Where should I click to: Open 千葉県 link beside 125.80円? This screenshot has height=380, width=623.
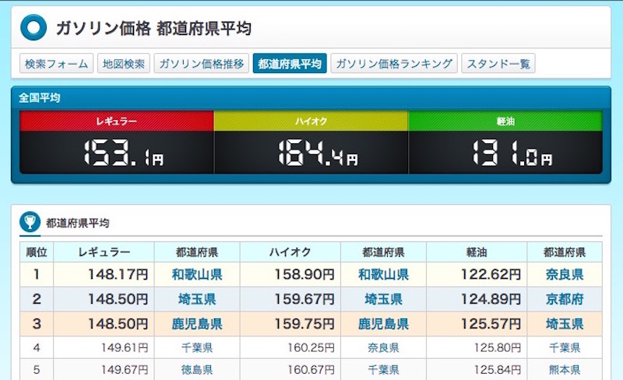tap(565, 348)
